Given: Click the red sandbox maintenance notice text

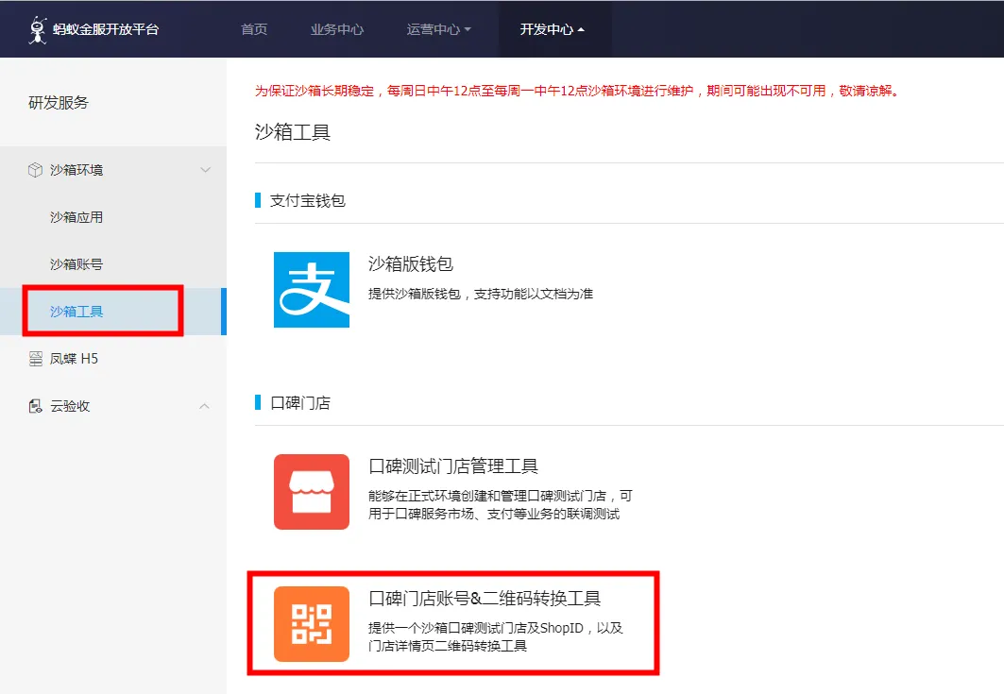Looking at the screenshot, I should click(577, 91).
